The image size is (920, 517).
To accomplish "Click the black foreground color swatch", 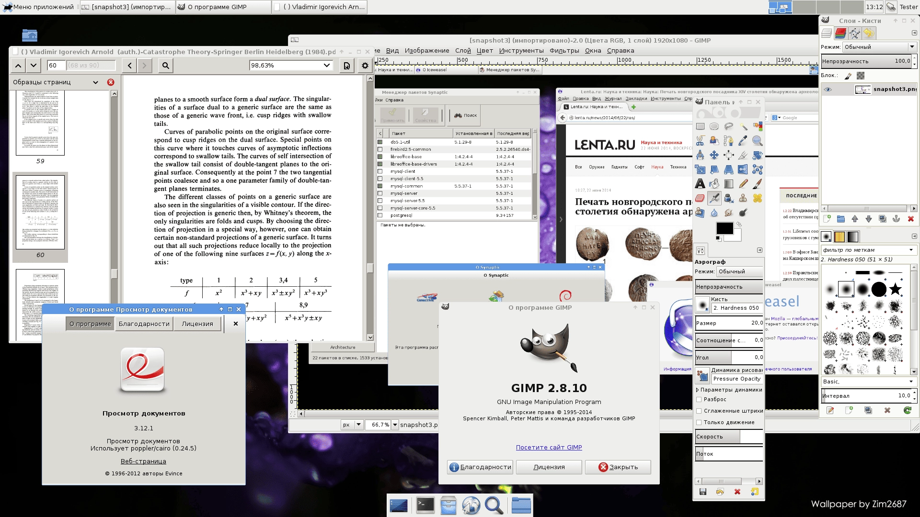I will click(724, 228).
